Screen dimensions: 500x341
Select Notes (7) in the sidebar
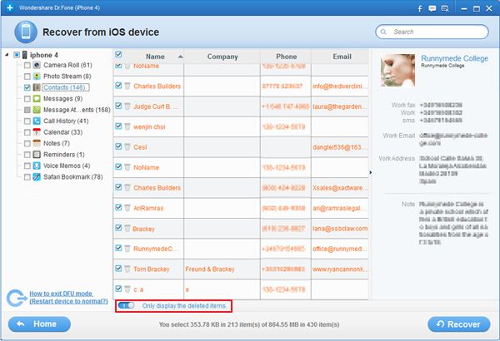[x=57, y=143]
